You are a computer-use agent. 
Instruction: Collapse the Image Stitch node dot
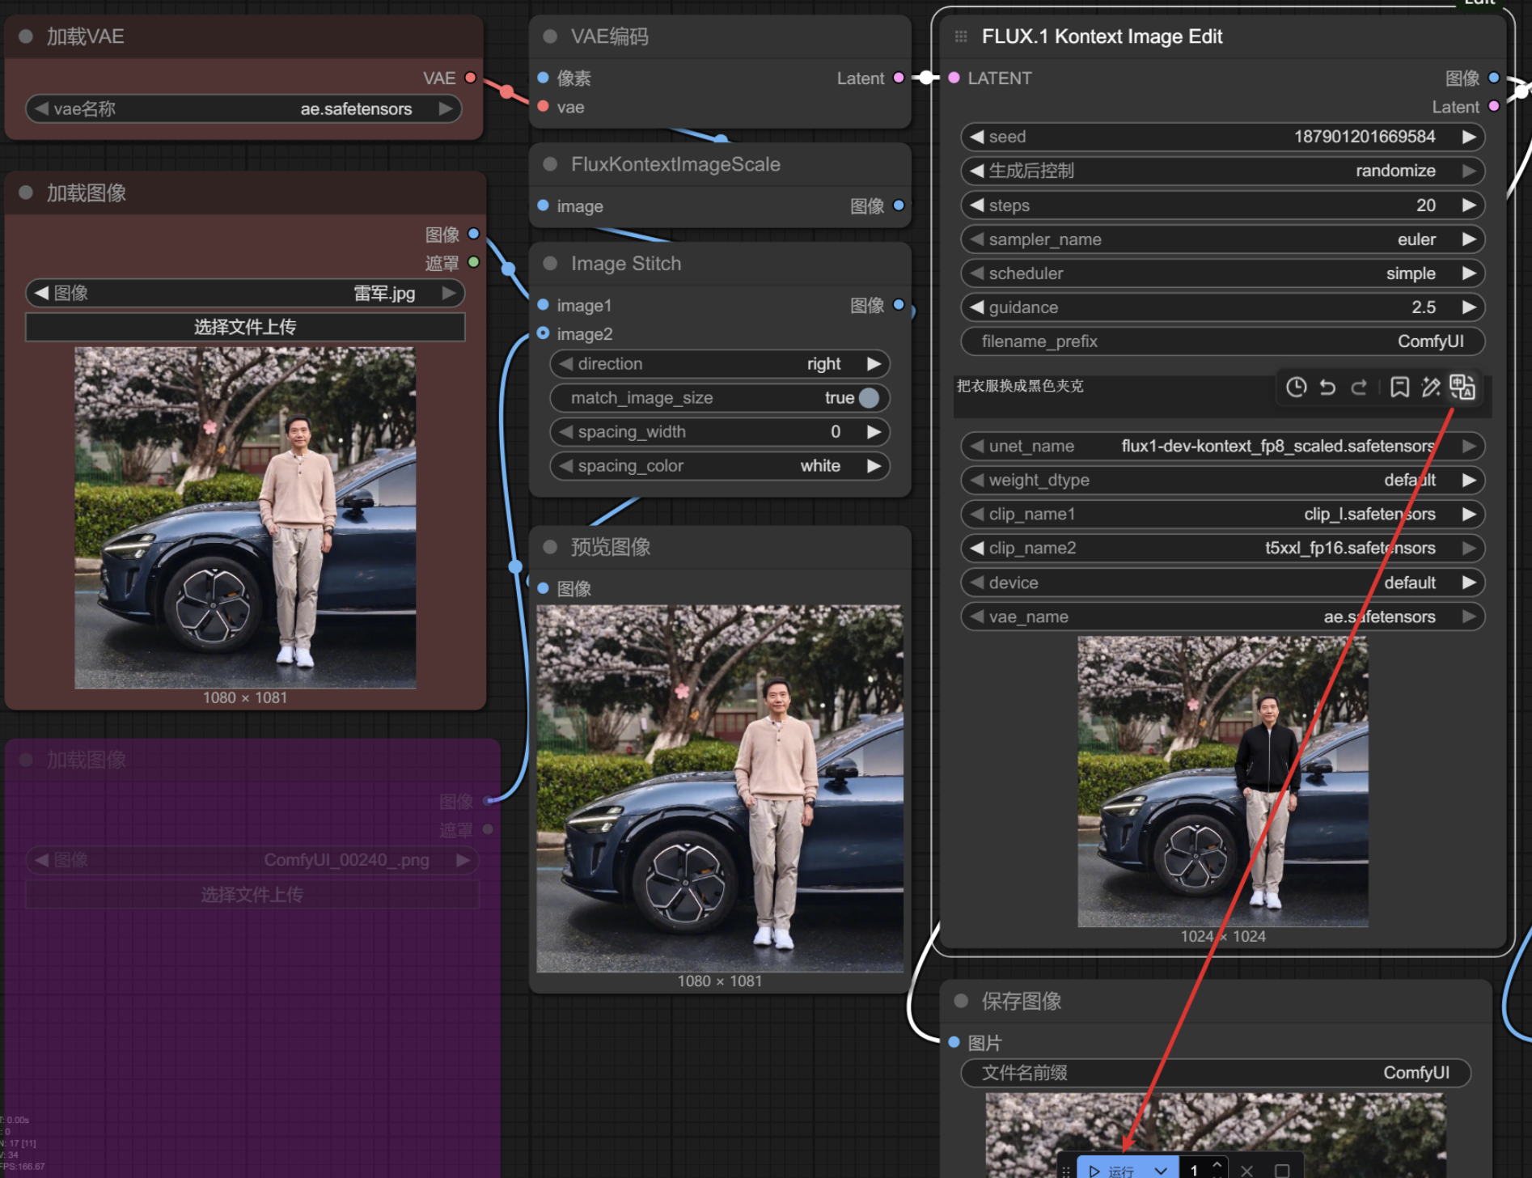click(550, 264)
